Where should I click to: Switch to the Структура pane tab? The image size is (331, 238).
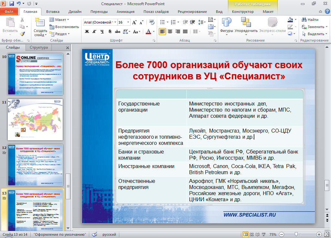pyautogui.click(x=38, y=47)
